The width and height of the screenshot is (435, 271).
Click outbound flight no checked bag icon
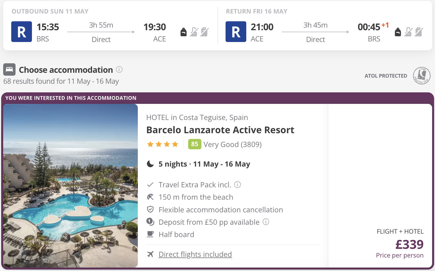coord(205,32)
